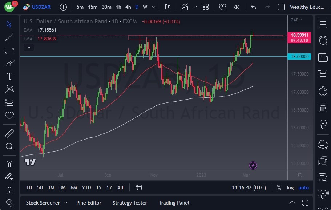Select the Text annotation tool
This screenshot has width=331, height=210.
pos(9,77)
